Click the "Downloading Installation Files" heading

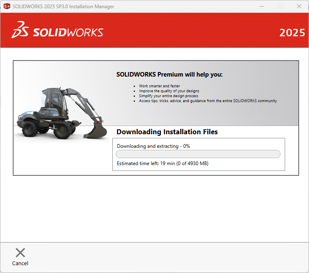tap(167, 132)
